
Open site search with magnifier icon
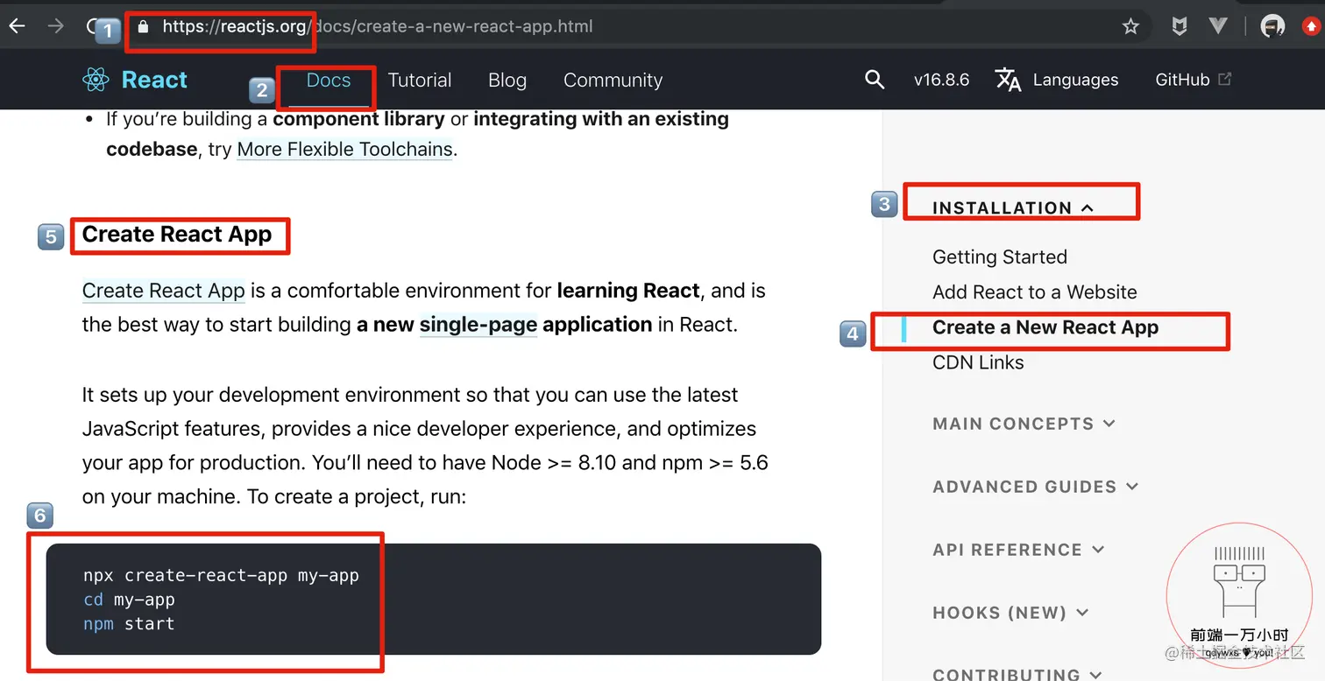pos(874,80)
